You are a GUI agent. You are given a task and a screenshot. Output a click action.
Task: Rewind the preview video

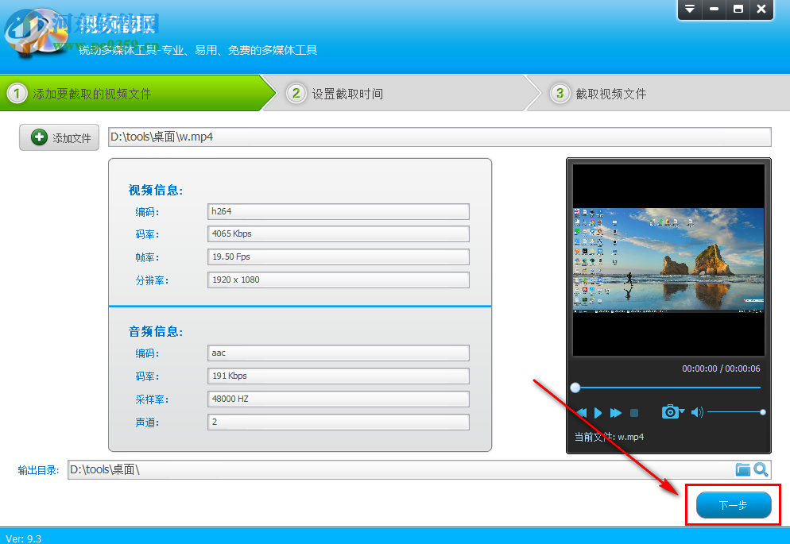[x=582, y=413]
